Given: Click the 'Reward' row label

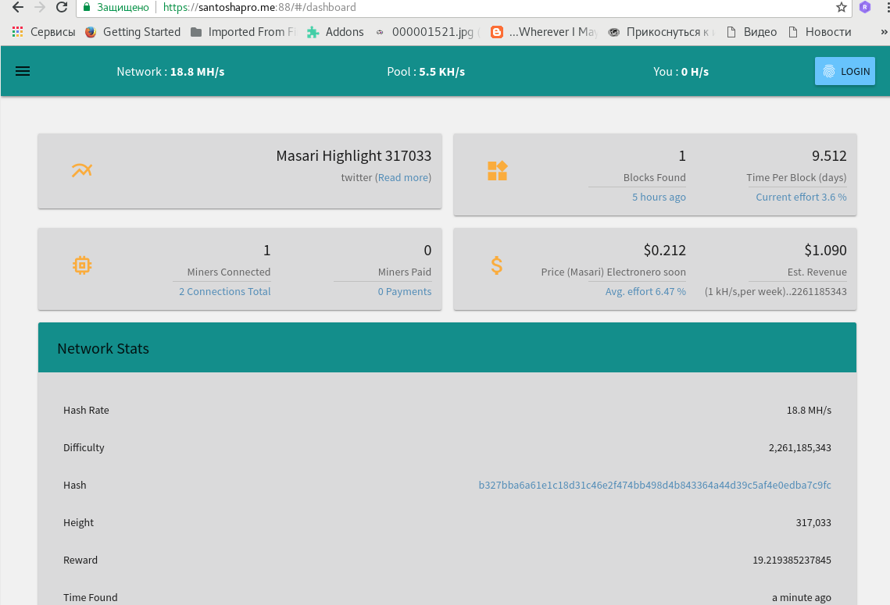Looking at the screenshot, I should 80,560.
